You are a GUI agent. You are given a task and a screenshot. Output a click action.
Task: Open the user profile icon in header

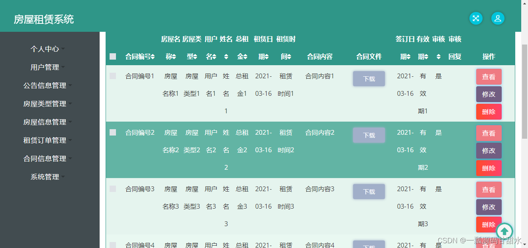tap(498, 18)
